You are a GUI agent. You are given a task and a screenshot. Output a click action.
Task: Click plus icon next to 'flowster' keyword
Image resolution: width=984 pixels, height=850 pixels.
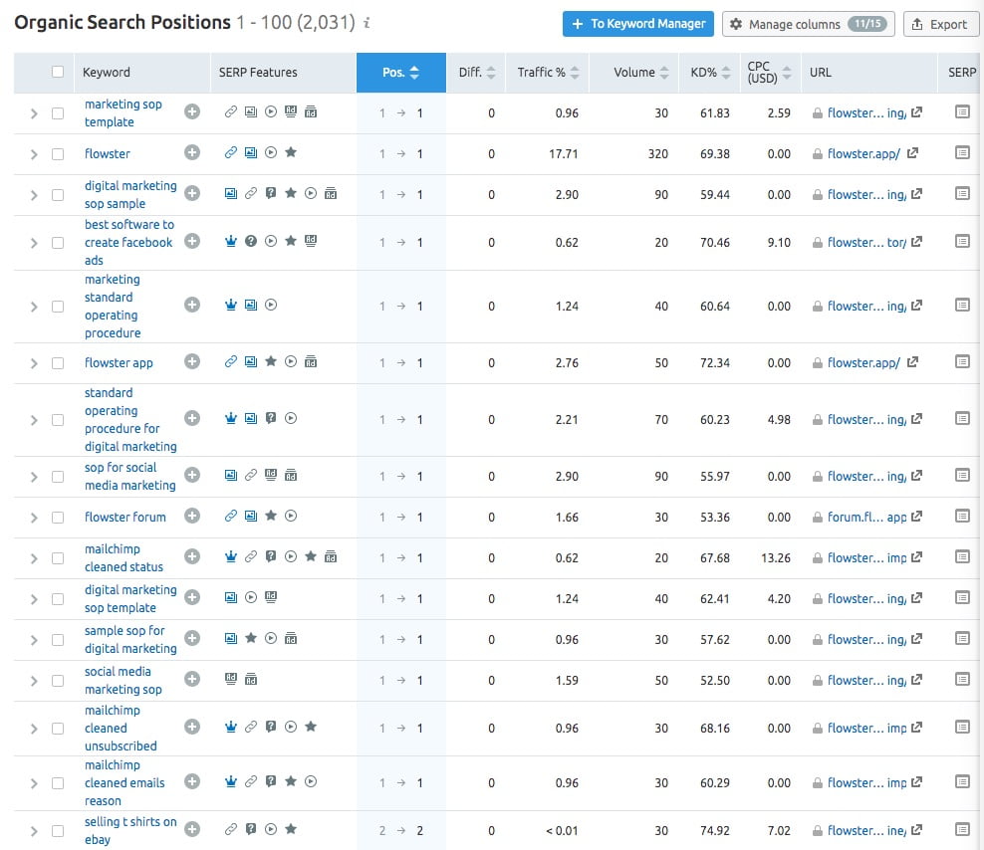tap(192, 152)
